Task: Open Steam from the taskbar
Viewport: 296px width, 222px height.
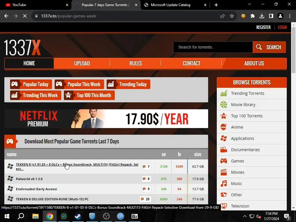Action: [x=78, y=216]
